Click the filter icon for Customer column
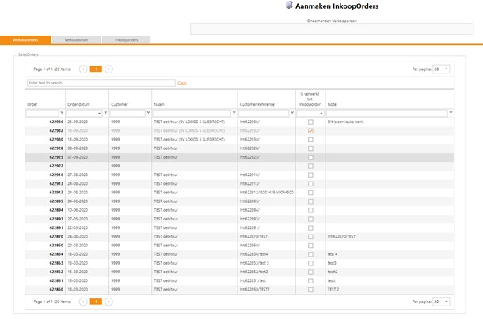The height and width of the screenshot is (319, 483). coord(148,113)
